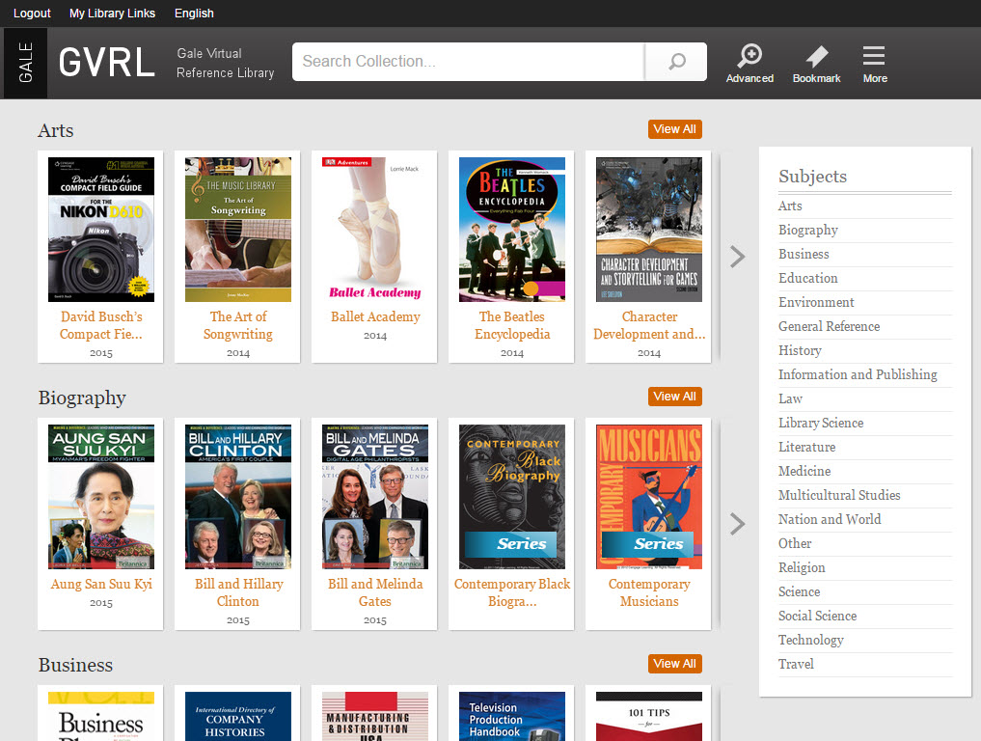
Task: Select Travel subject
Action: [796, 664]
